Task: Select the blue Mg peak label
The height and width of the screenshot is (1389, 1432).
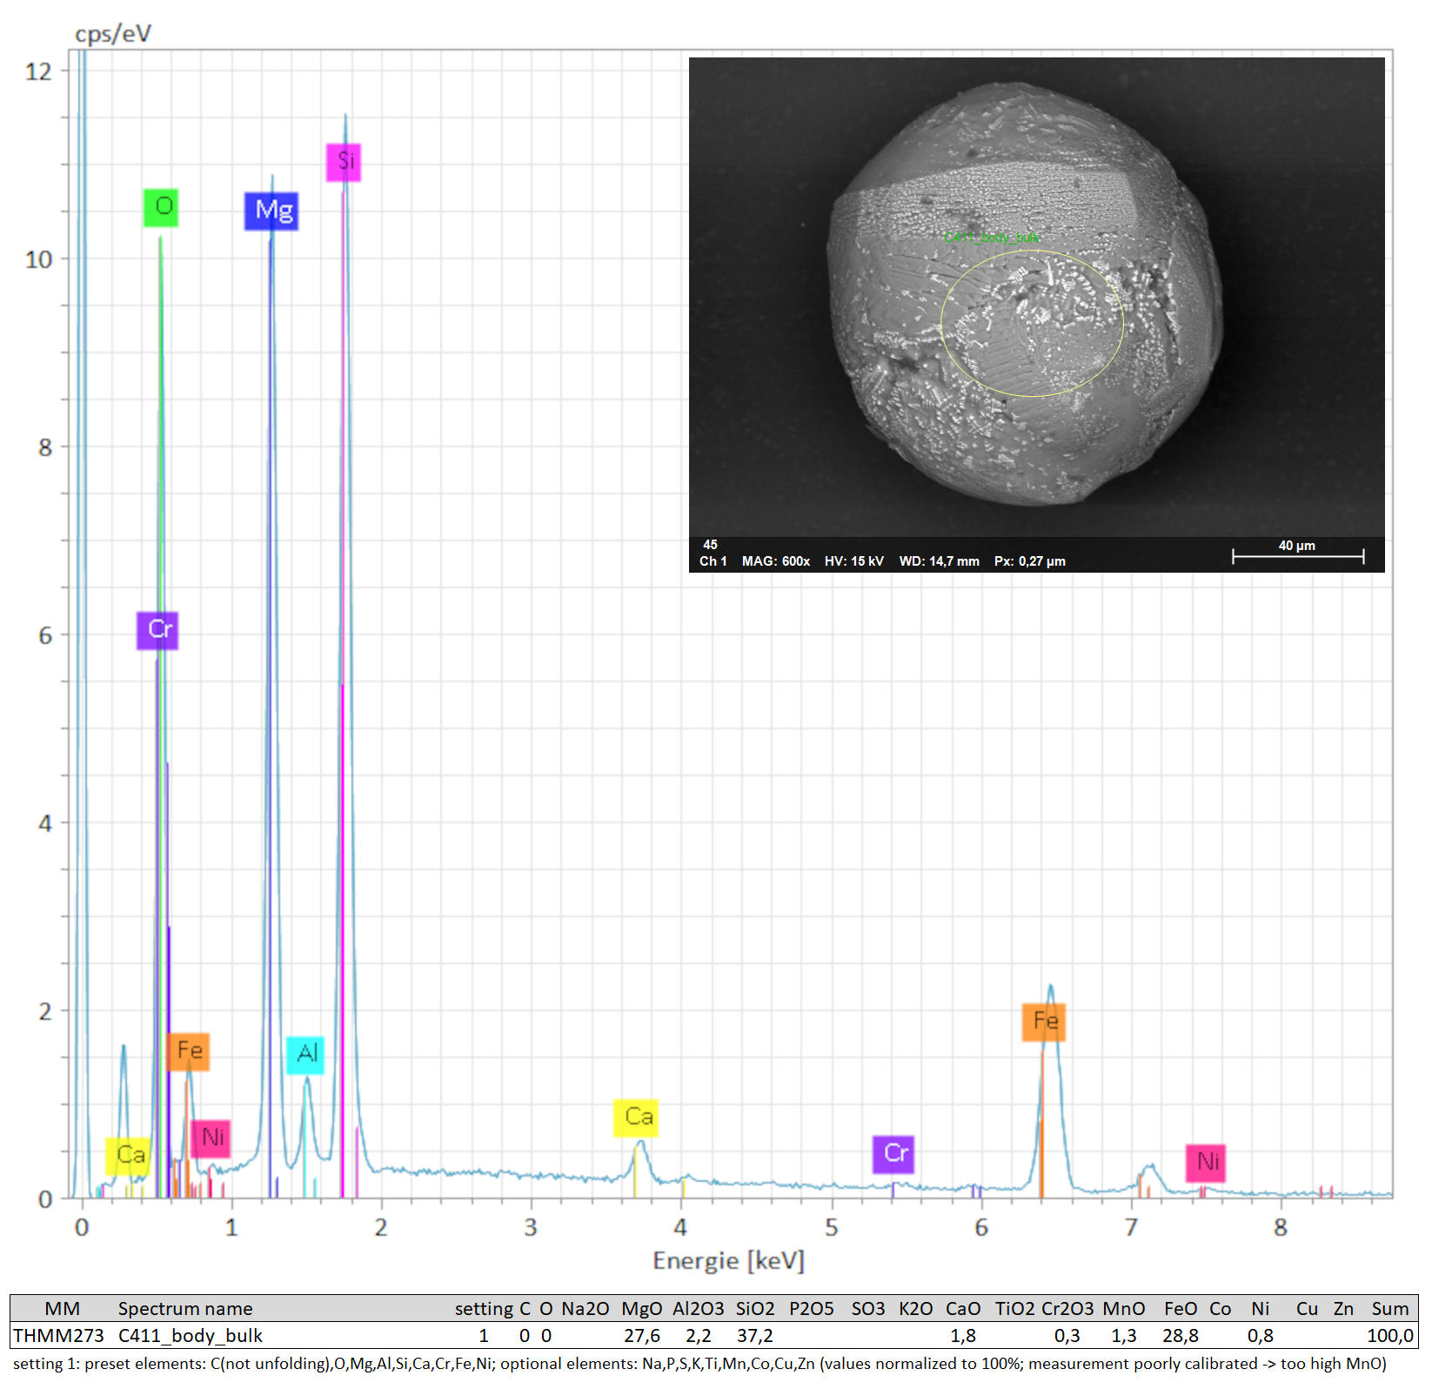Action: [x=271, y=211]
